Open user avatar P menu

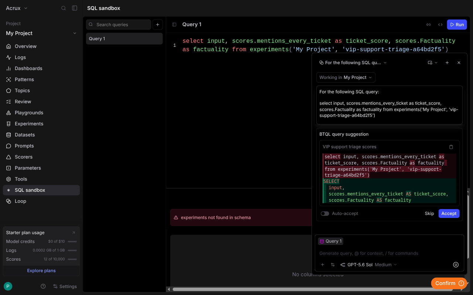(8, 286)
